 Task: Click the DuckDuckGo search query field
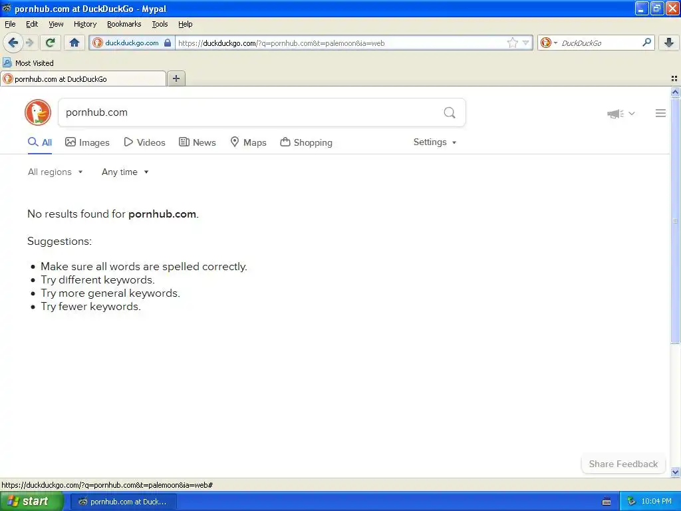coord(250,112)
